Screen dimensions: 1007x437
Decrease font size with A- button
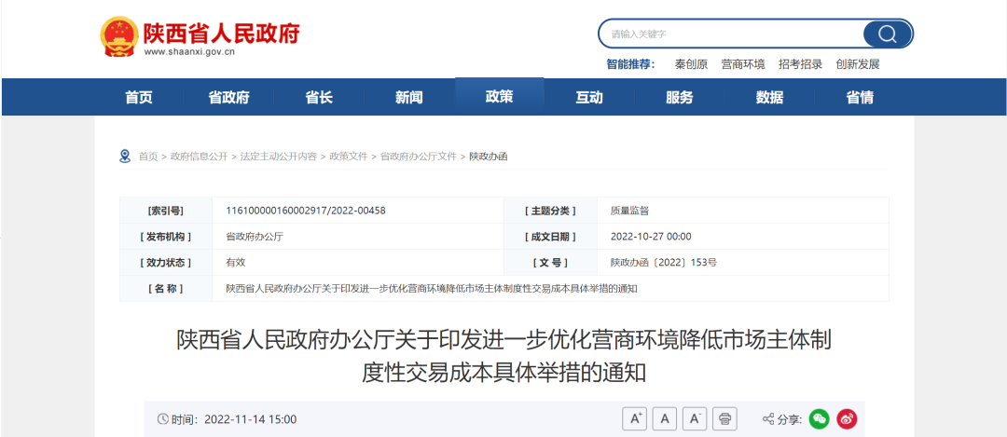coord(695,419)
